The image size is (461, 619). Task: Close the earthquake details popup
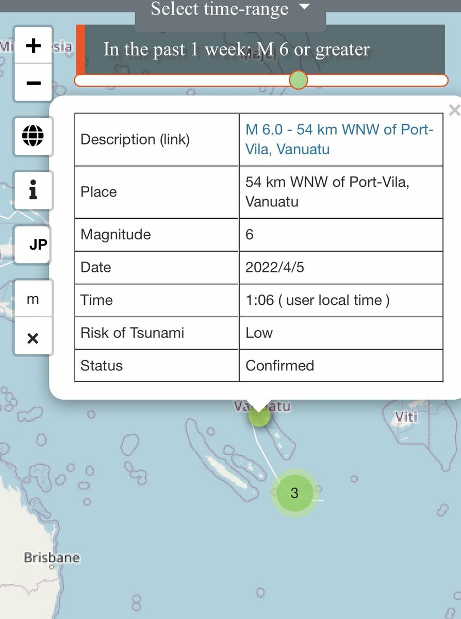click(454, 110)
